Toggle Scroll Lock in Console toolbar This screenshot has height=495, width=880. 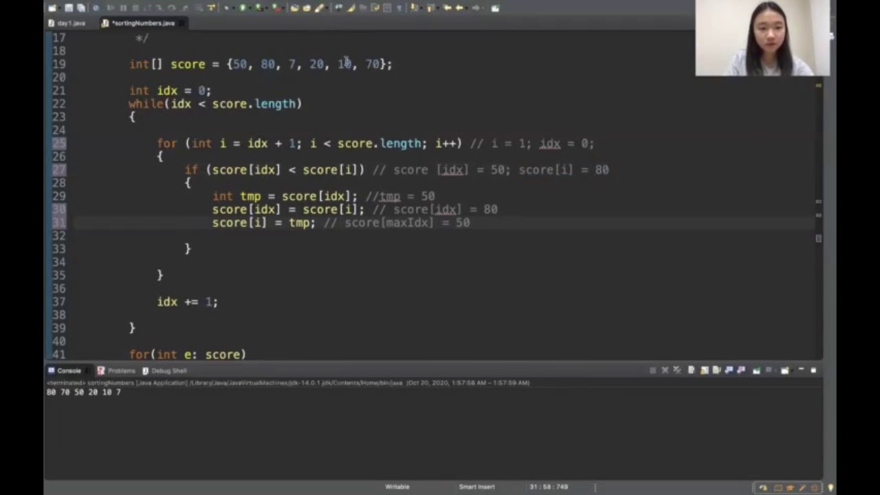pos(705,371)
